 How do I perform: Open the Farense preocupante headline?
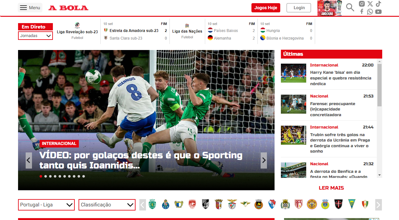tap(332, 109)
